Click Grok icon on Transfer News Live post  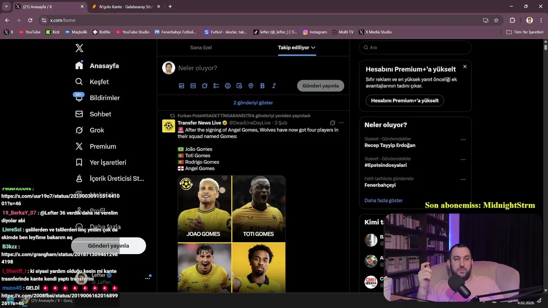(332, 123)
